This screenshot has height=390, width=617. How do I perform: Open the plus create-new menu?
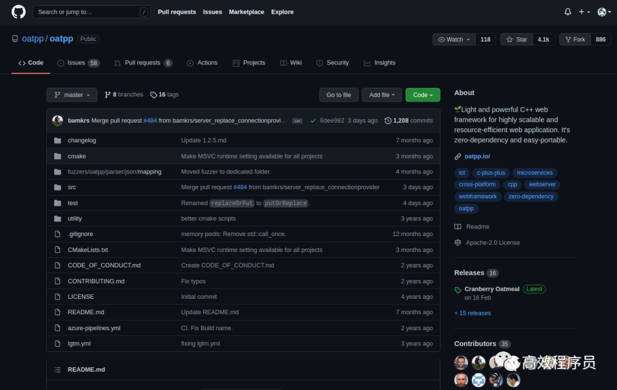[584, 12]
